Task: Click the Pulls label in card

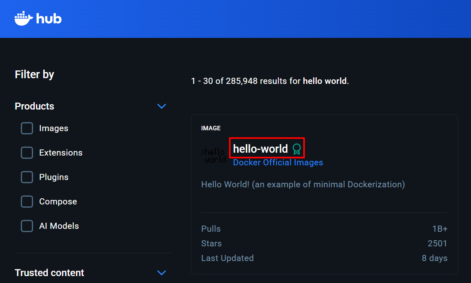Action: coord(211,229)
